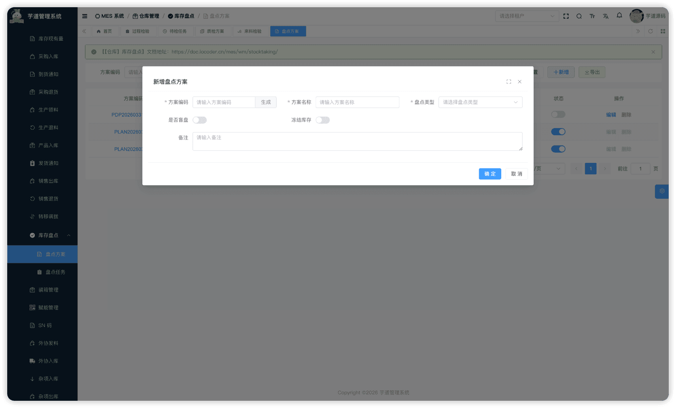The height and width of the screenshot is (408, 676).
Task: Open the 盘点类型 dropdown
Action: point(480,102)
